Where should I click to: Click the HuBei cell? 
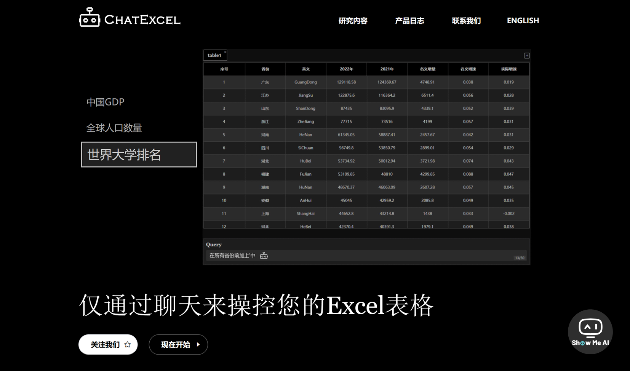point(306,161)
